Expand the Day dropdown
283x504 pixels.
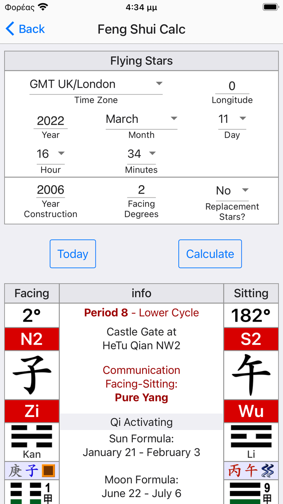[x=232, y=119]
